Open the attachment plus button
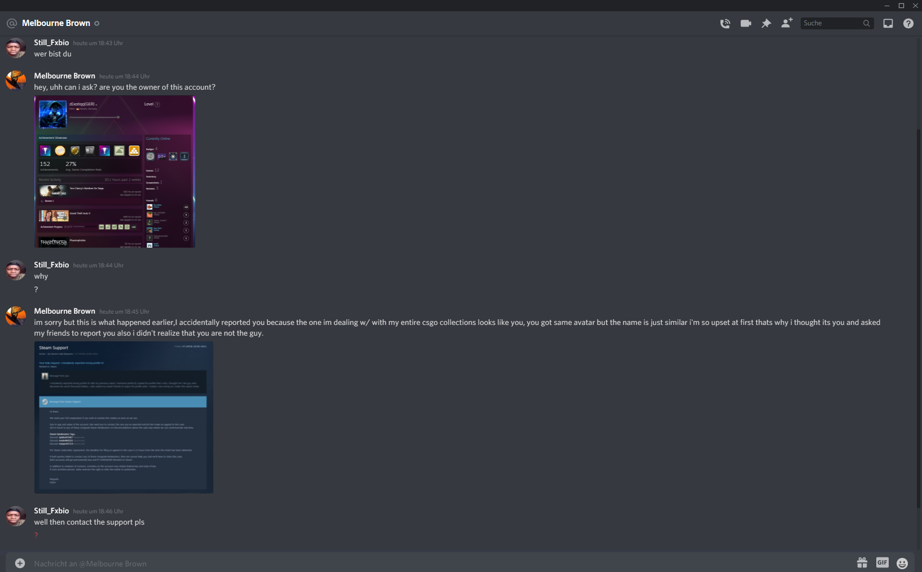This screenshot has height=572, width=922. 20,563
